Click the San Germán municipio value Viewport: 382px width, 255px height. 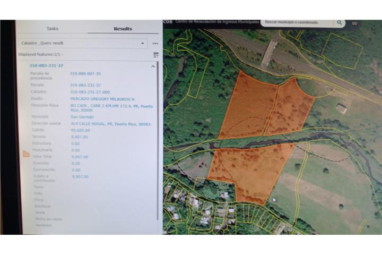point(82,116)
